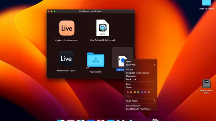Close the Ableton Live 12 Suite window

[x=49, y=11]
